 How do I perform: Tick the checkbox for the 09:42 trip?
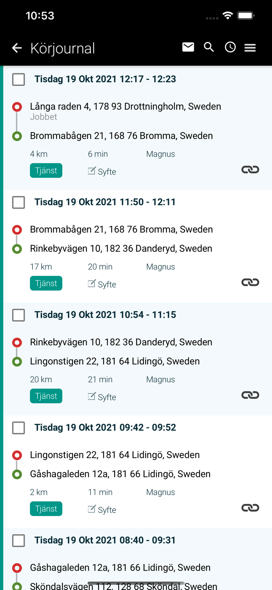coord(18,428)
